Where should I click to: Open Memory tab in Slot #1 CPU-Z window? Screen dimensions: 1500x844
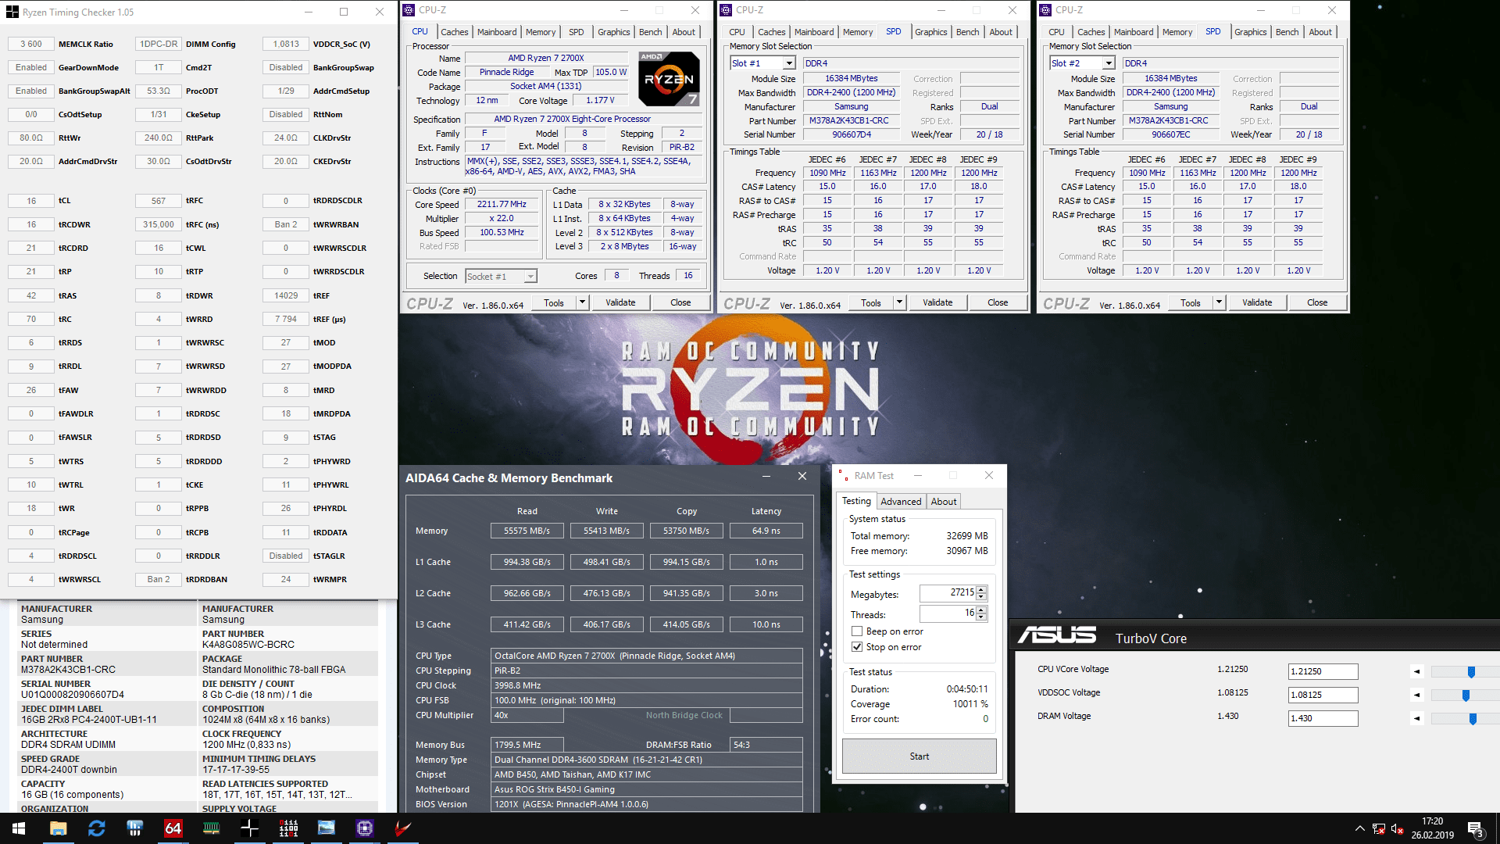coord(858,32)
